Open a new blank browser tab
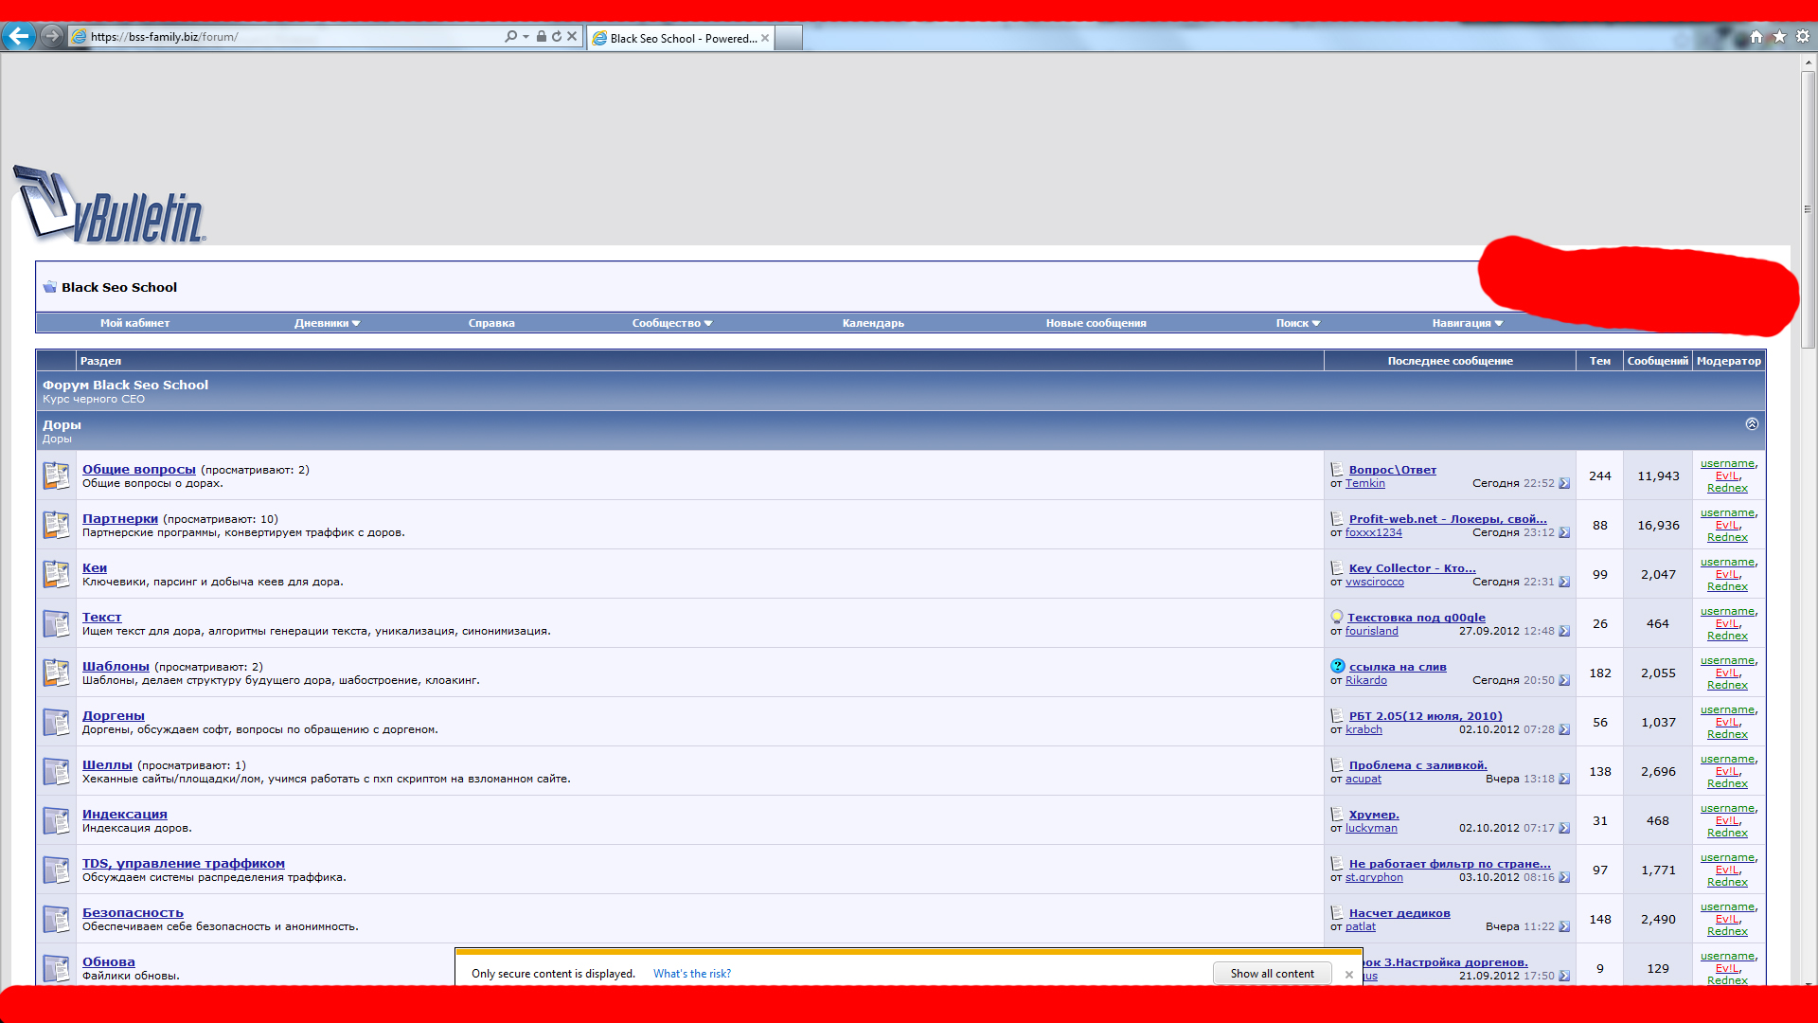The width and height of the screenshot is (1818, 1023). (789, 38)
